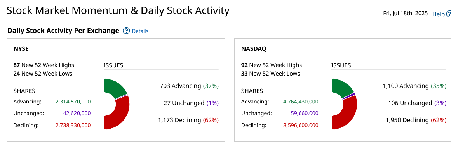Click the Fri, Jul 18th, 2025 date
The height and width of the screenshot is (143, 451).
pos(406,14)
